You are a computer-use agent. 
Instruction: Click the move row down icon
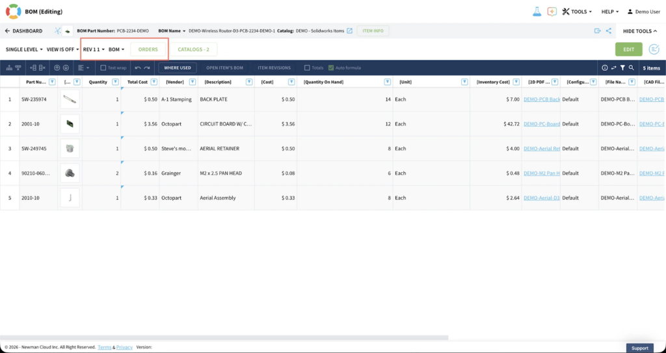tap(66, 68)
